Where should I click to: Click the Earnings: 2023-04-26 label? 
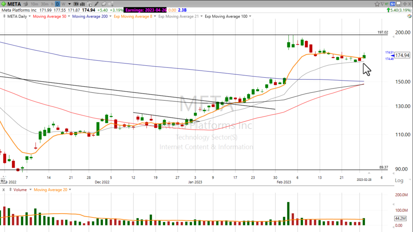[145, 9]
